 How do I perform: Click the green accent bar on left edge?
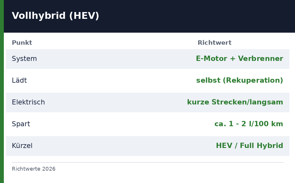click(2, 91)
